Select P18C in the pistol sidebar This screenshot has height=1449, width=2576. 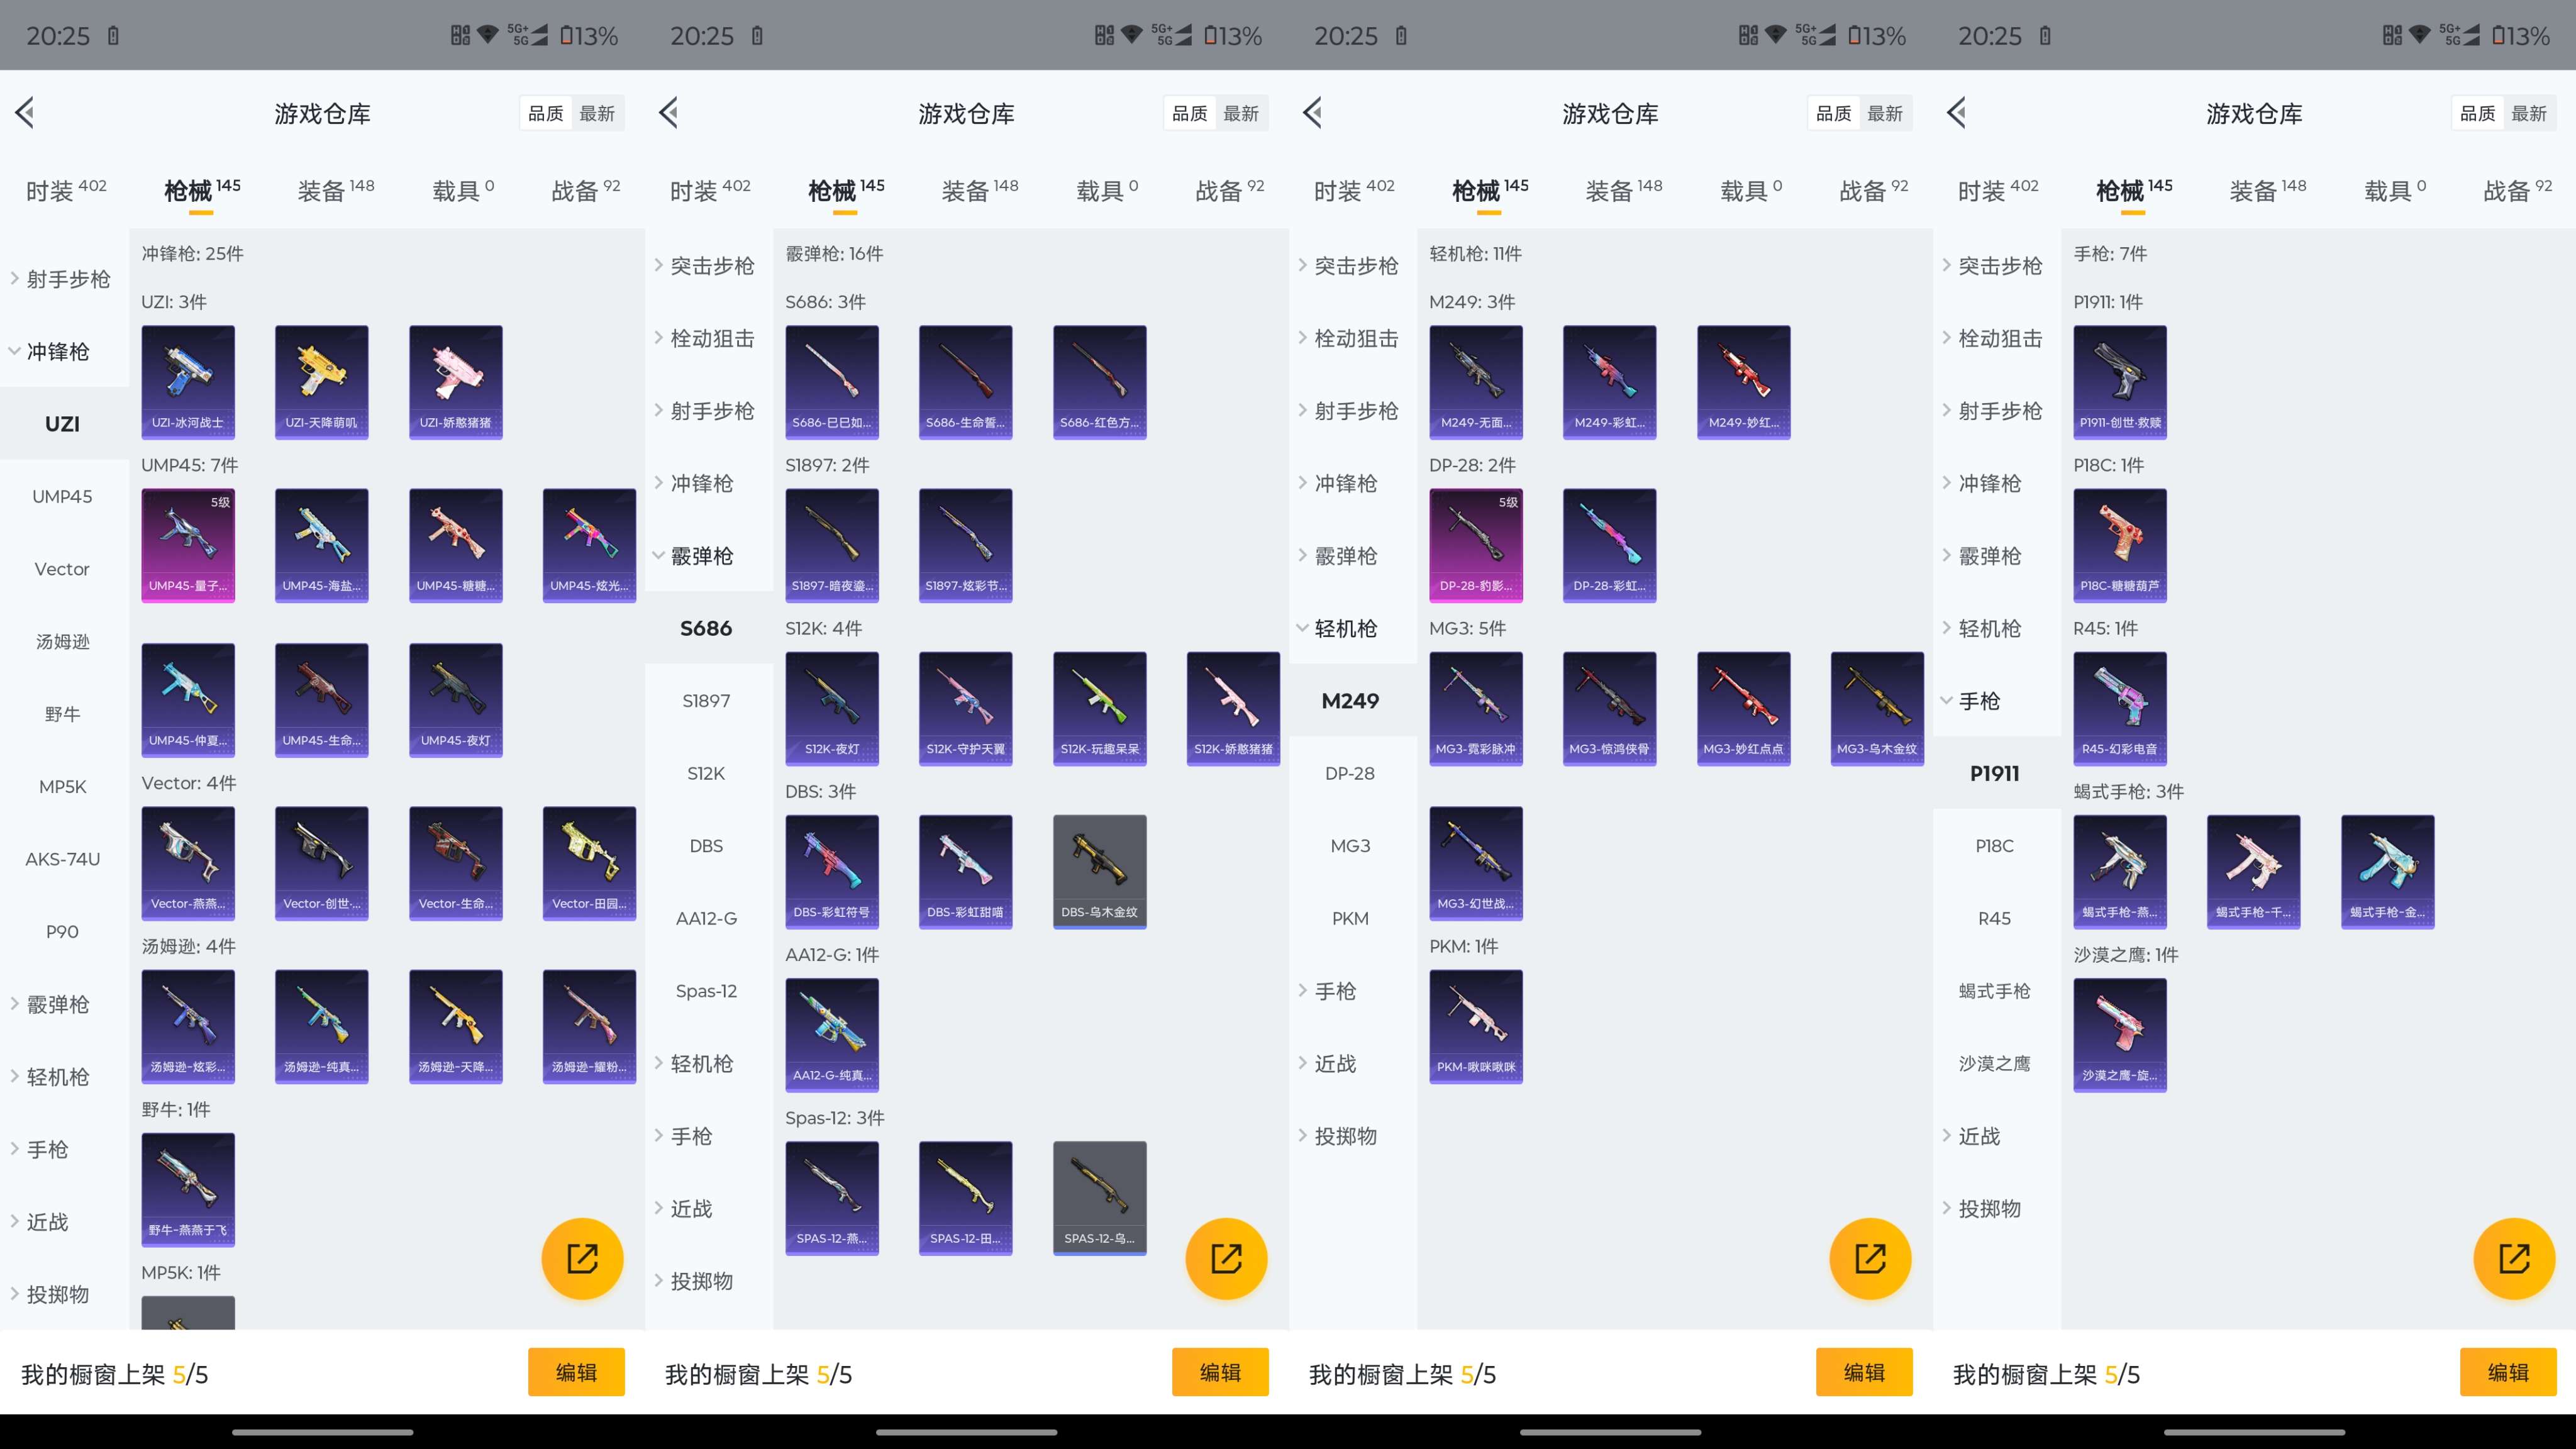point(1994,845)
